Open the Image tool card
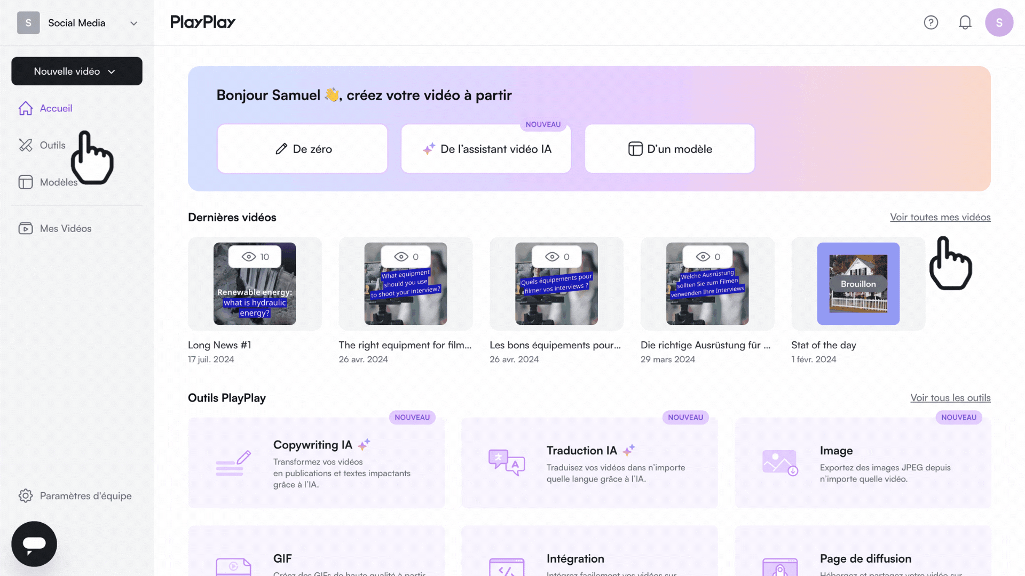This screenshot has width=1025, height=576. tap(863, 463)
